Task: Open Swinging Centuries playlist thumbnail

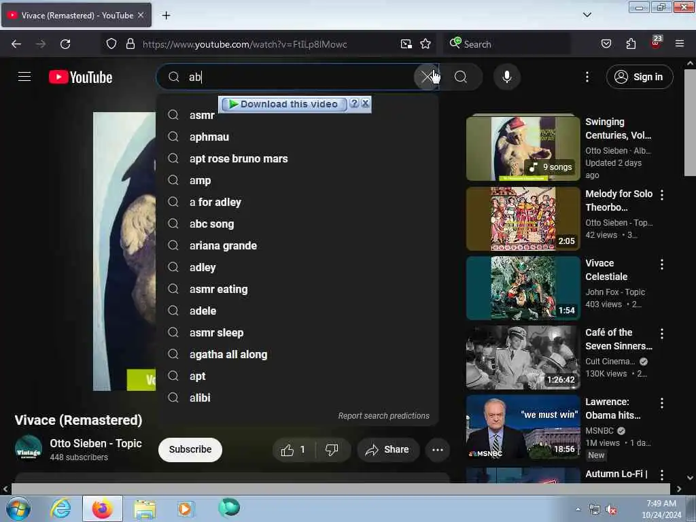Action: point(523,147)
